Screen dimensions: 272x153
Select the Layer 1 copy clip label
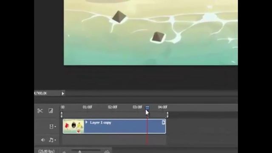click(x=100, y=122)
